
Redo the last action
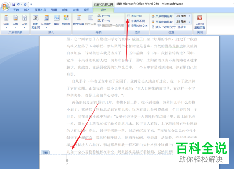click(x=25, y=4)
